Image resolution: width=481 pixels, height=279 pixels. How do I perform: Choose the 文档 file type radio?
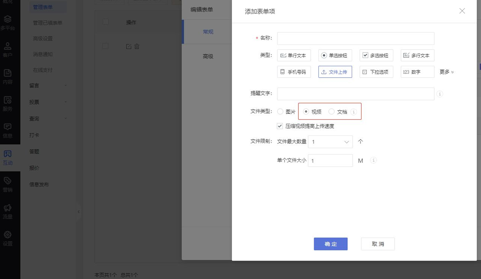(331, 112)
